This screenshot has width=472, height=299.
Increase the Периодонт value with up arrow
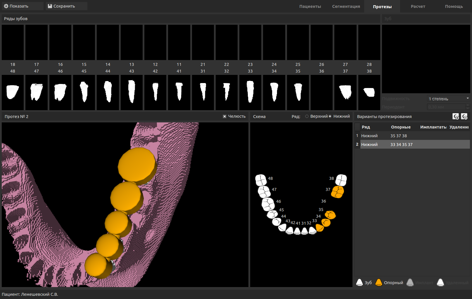[x=468, y=105]
